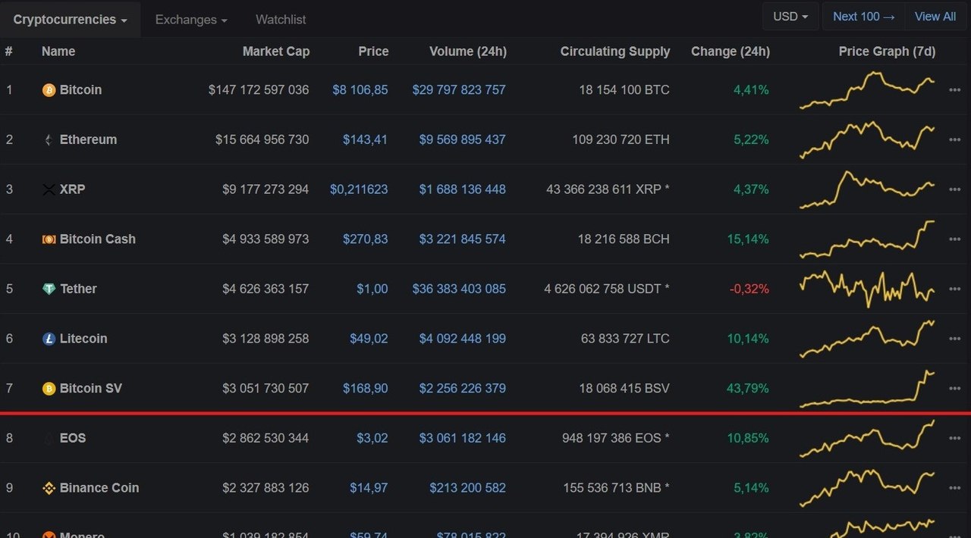Open Bitcoin SV 7d price graph
The width and height of the screenshot is (971, 538).
[x=867, y=389]
